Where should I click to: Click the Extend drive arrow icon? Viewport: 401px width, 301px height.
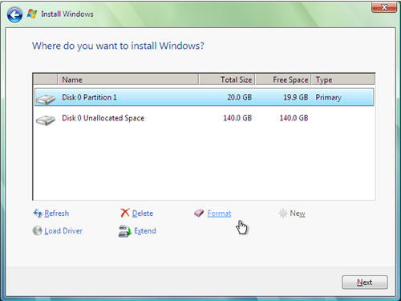pyautogui.click(x=125, y=231)
